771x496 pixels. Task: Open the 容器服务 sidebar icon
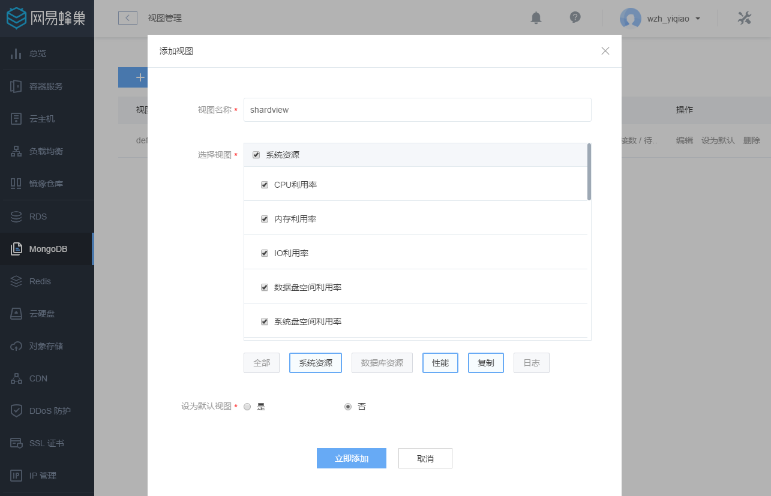pyautogui.click(x=16, y=86)
